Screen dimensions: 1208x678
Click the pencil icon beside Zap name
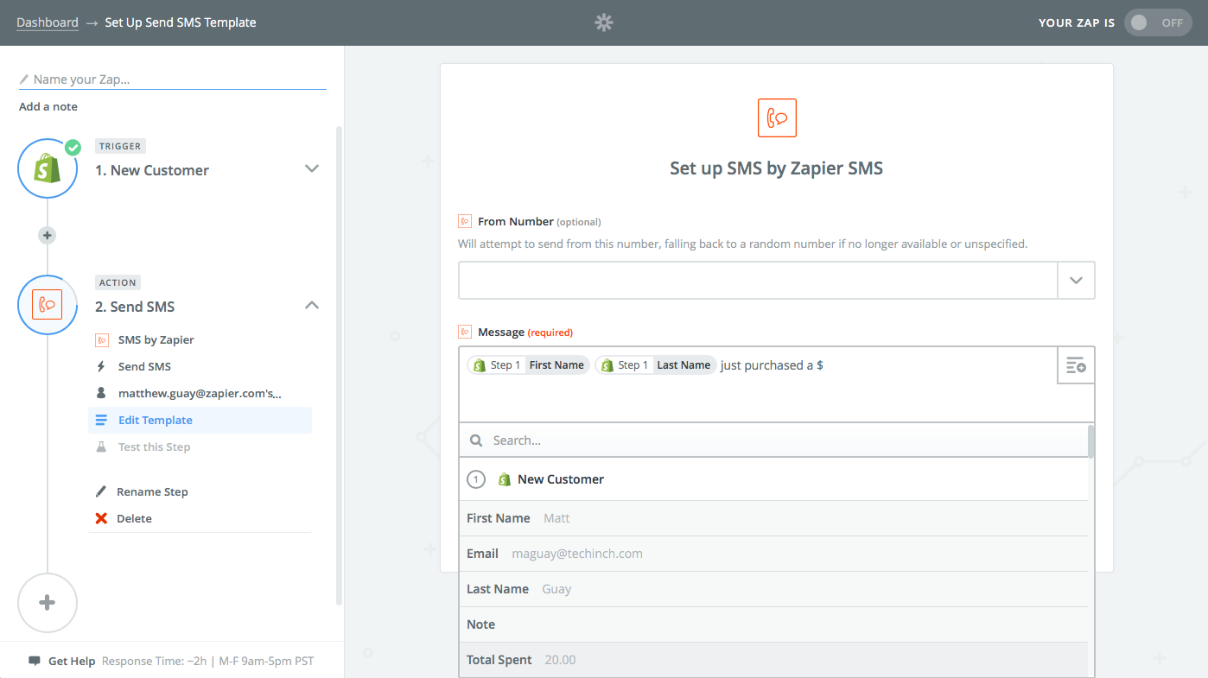(x=24, y=79)
